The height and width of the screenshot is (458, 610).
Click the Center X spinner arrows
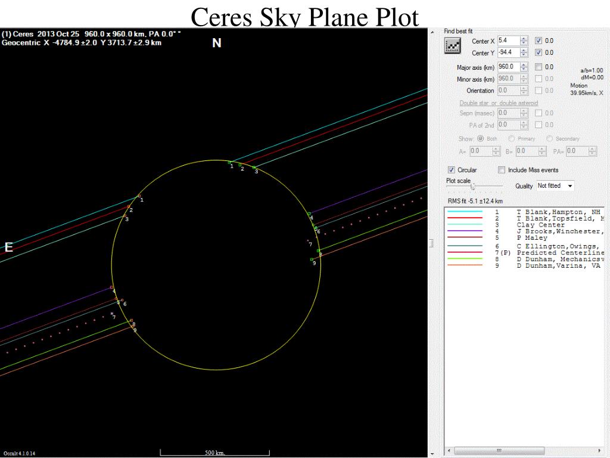pos(524,41)
